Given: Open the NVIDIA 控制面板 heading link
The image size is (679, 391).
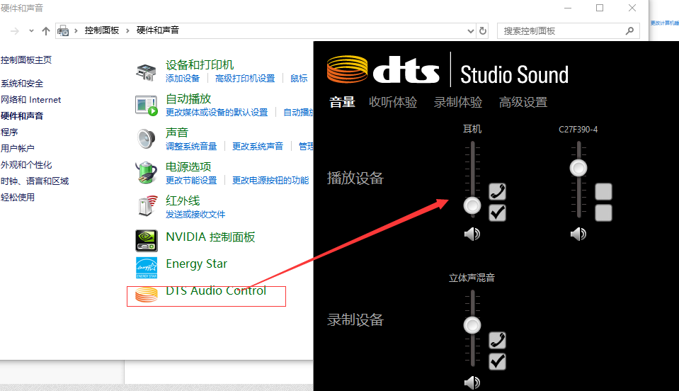Looking at the screenshot, I should 210,237.
